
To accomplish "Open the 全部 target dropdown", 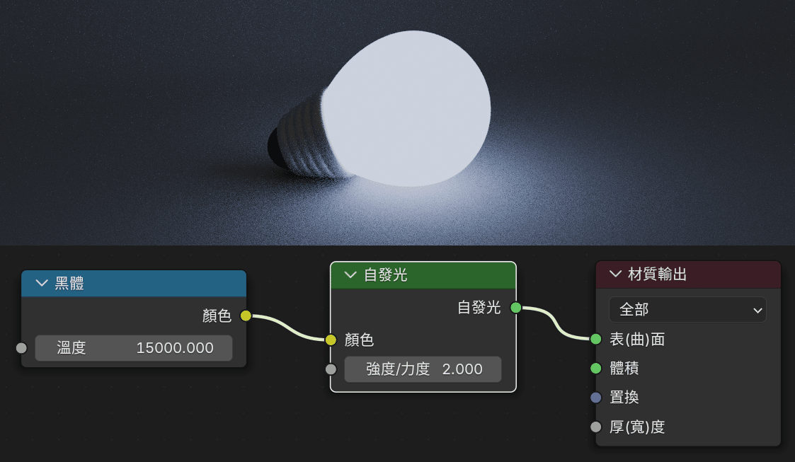I will (687, 309).
